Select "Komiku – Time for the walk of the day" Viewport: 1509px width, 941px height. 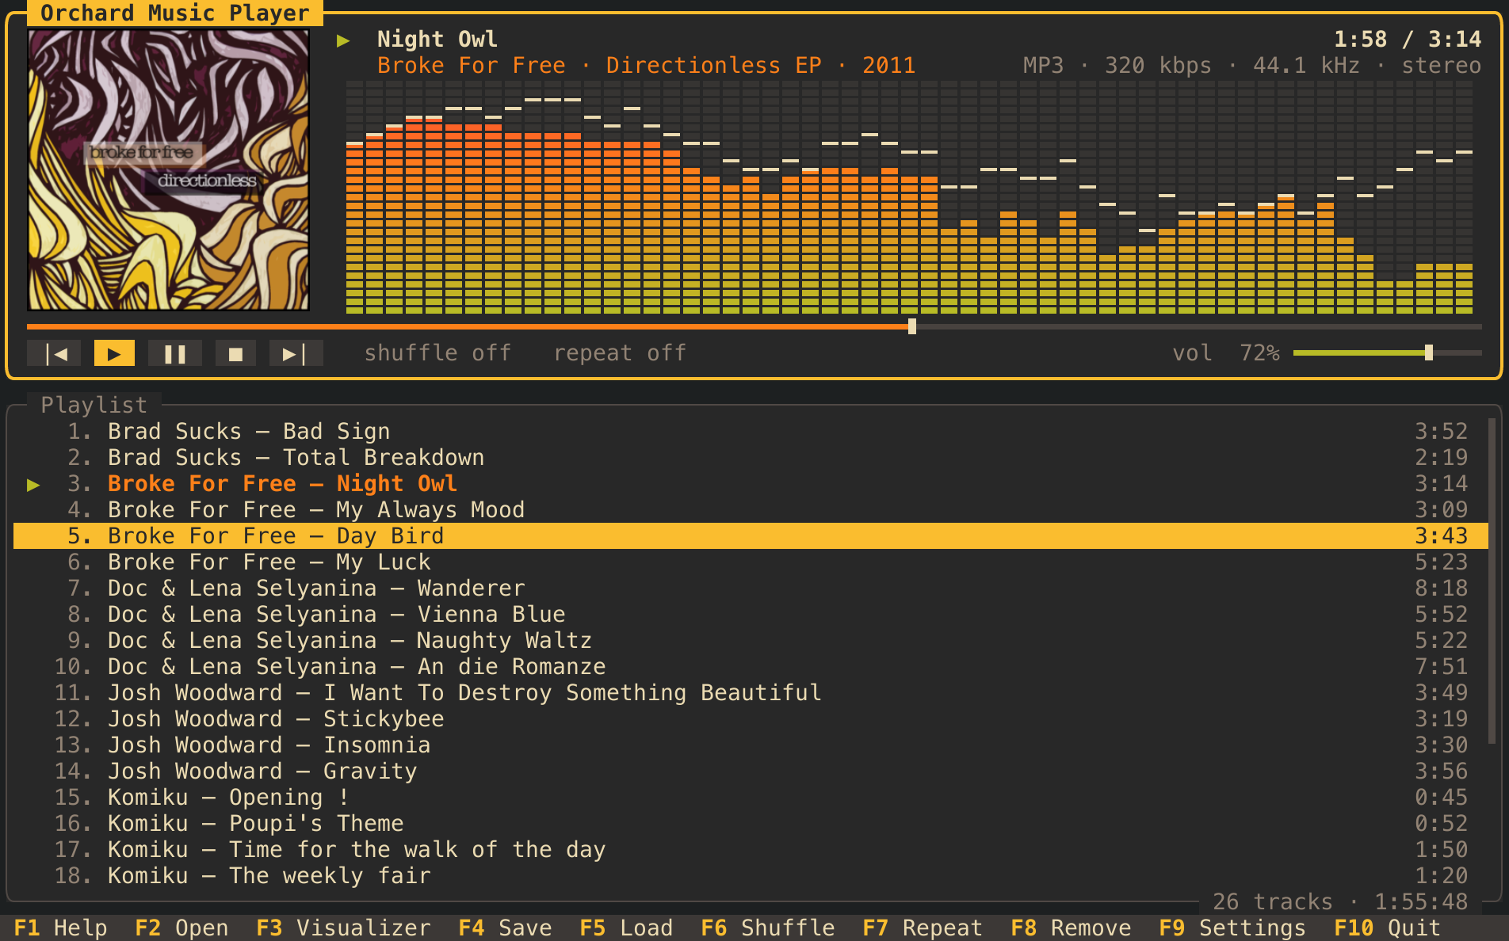[751, 850]
